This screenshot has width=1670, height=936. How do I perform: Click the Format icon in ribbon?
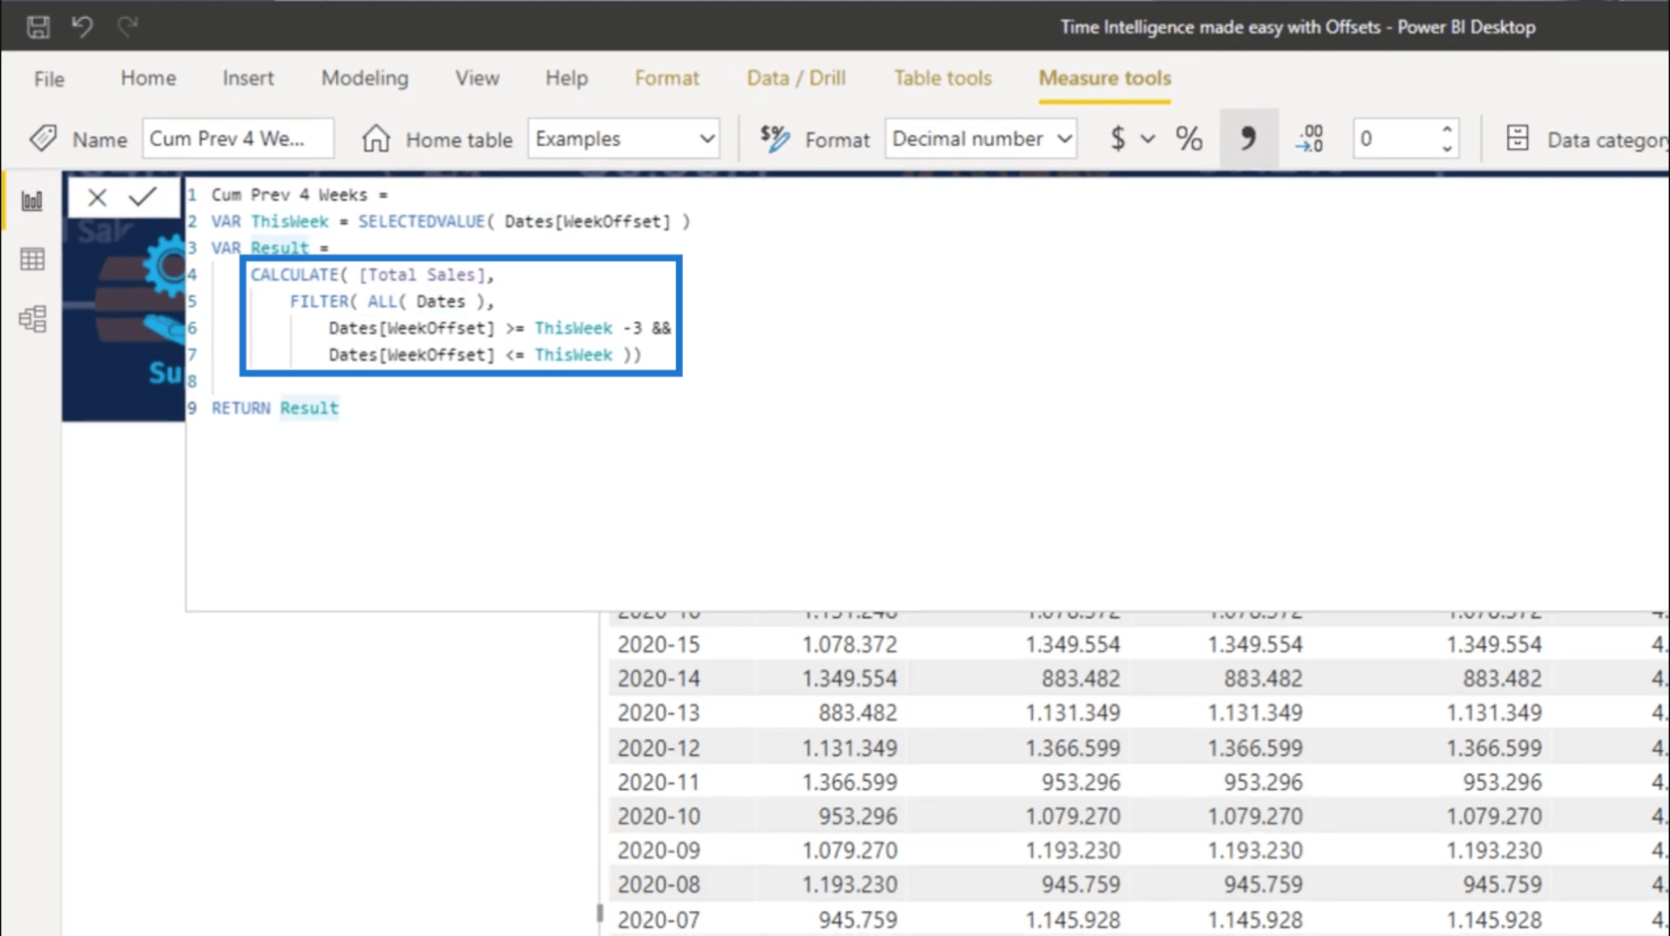pos(774,138)
